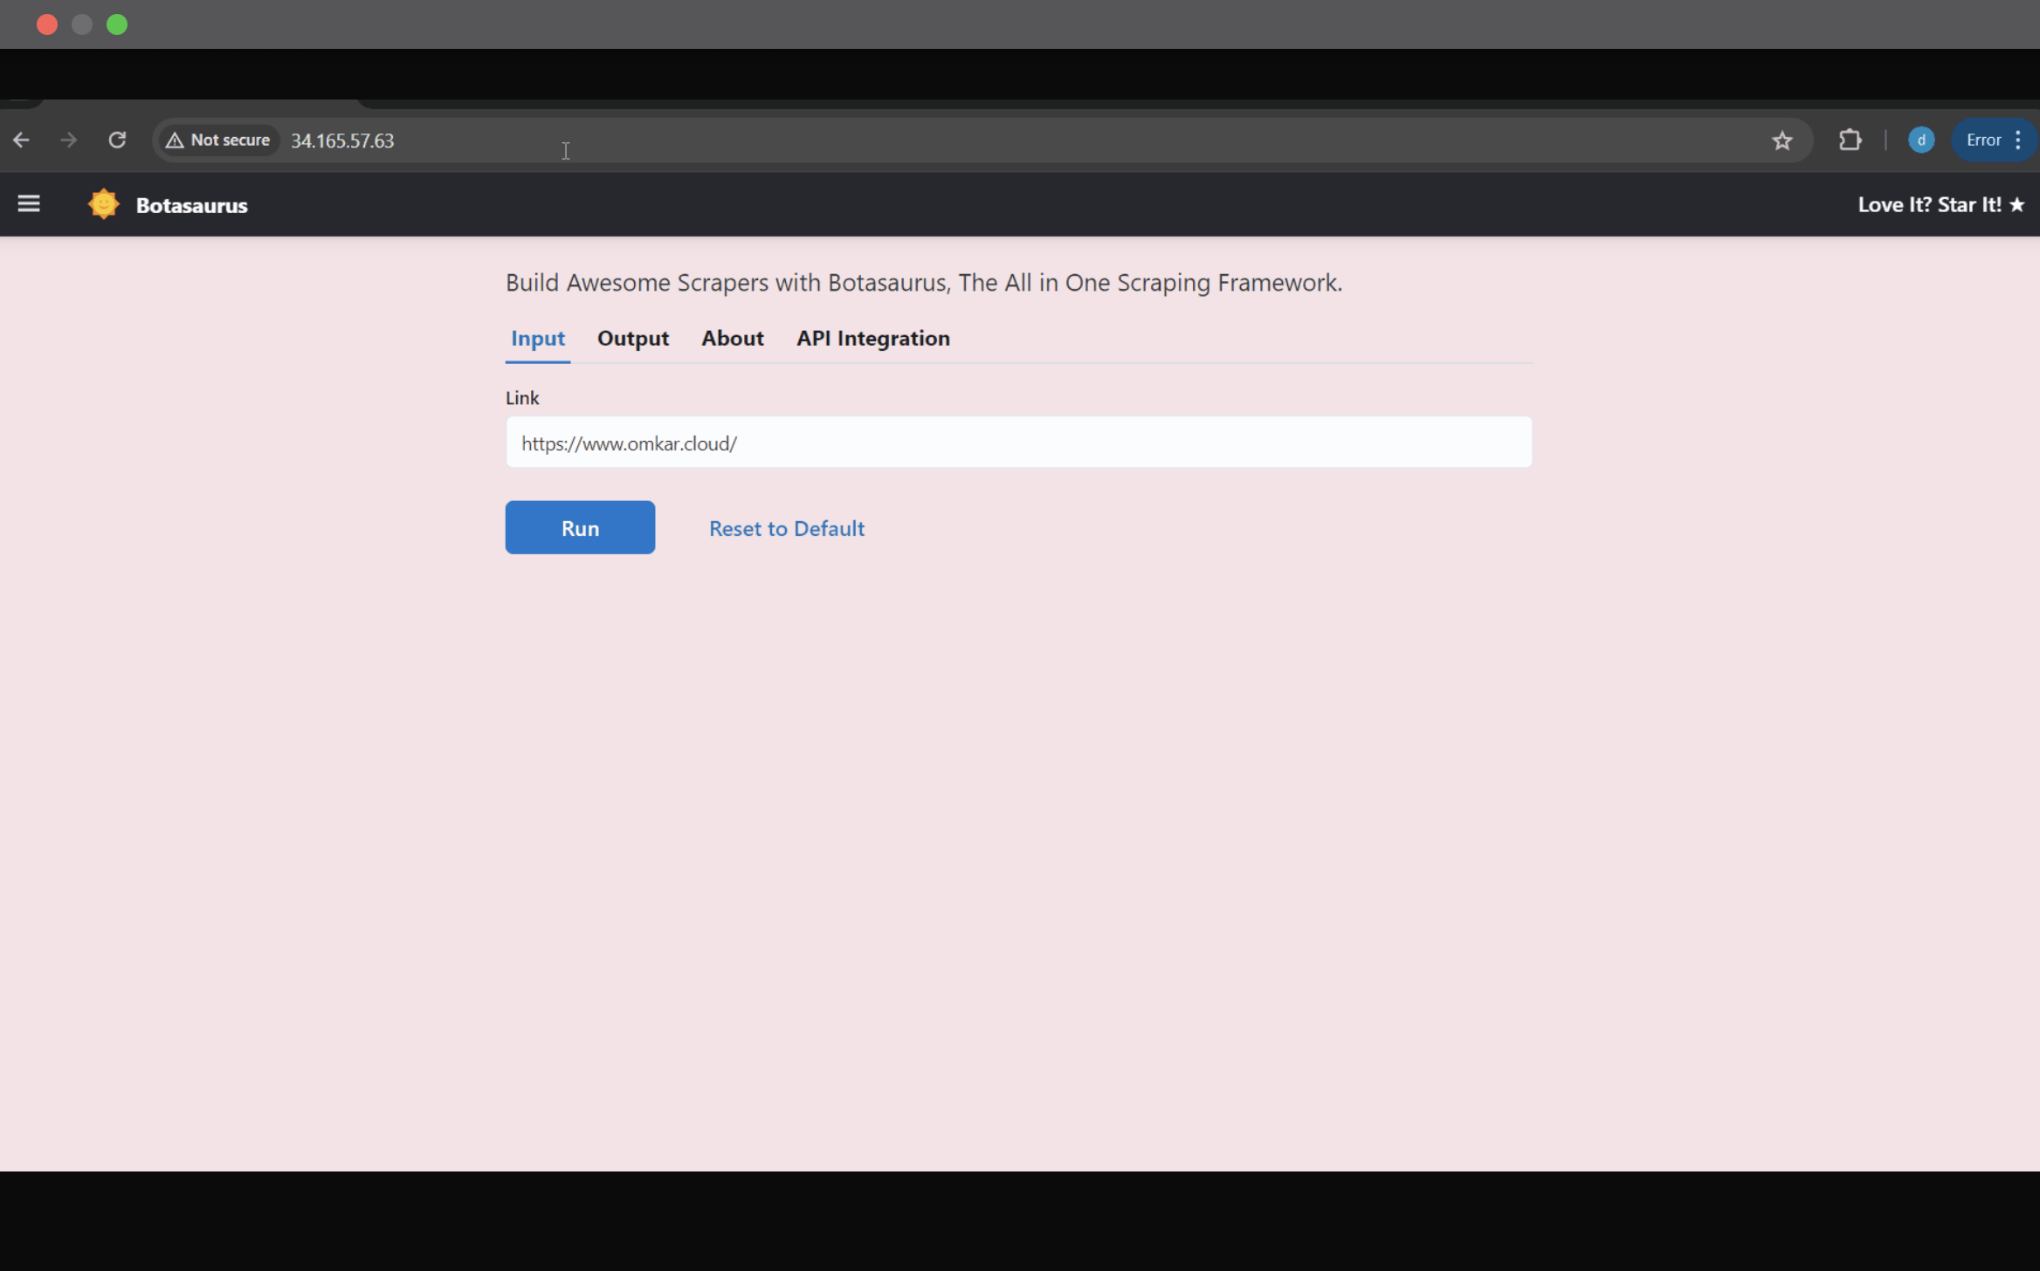Click the Not secure warning chip
Viewport: 2040px width, 1271px height.
(218, 141)
